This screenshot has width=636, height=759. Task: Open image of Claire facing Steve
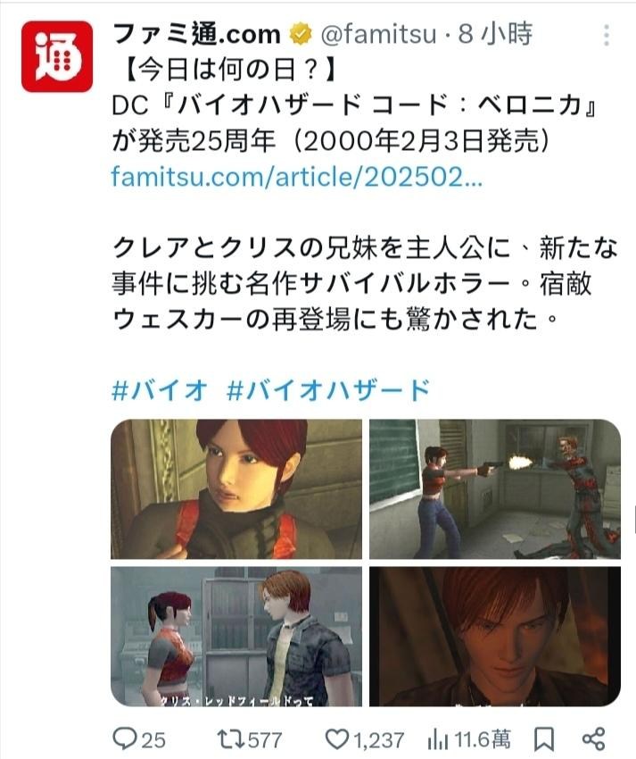[x=236, y=636]
